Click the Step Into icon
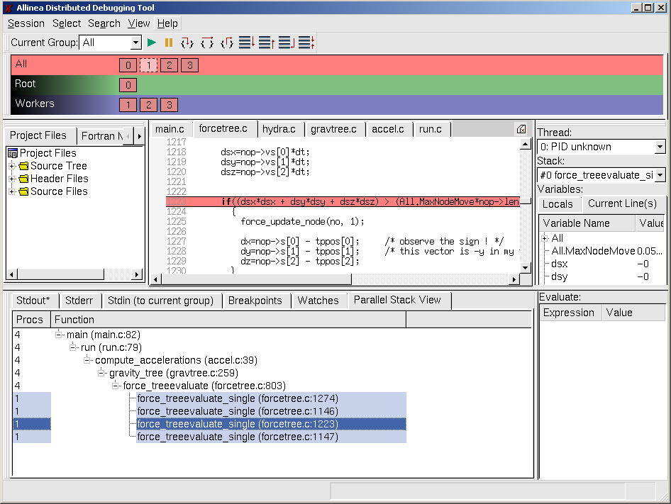 click(187, 43)
